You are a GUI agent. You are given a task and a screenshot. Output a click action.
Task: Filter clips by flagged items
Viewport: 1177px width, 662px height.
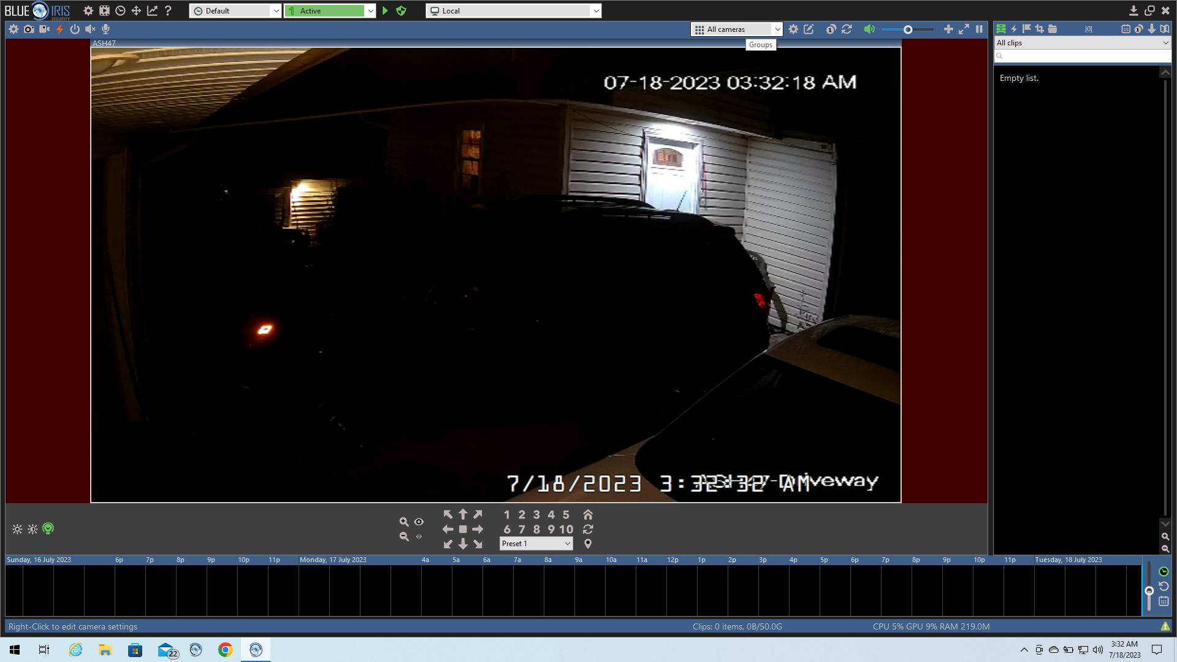(1027, 29)
